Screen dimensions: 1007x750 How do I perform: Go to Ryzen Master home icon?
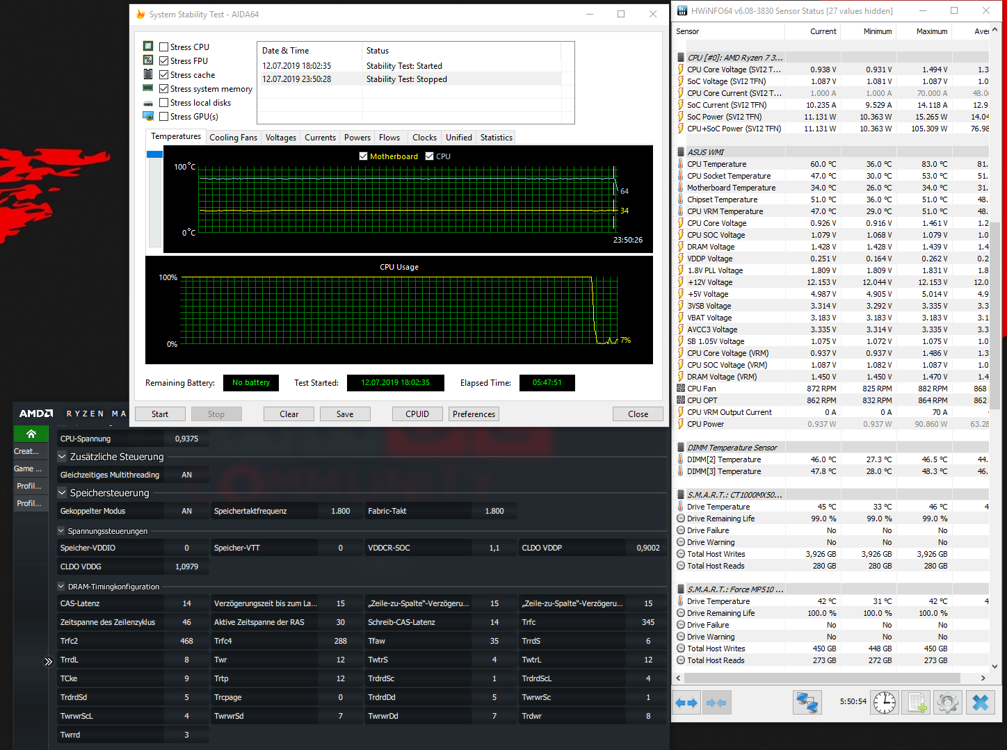click(x=31, y=434)
